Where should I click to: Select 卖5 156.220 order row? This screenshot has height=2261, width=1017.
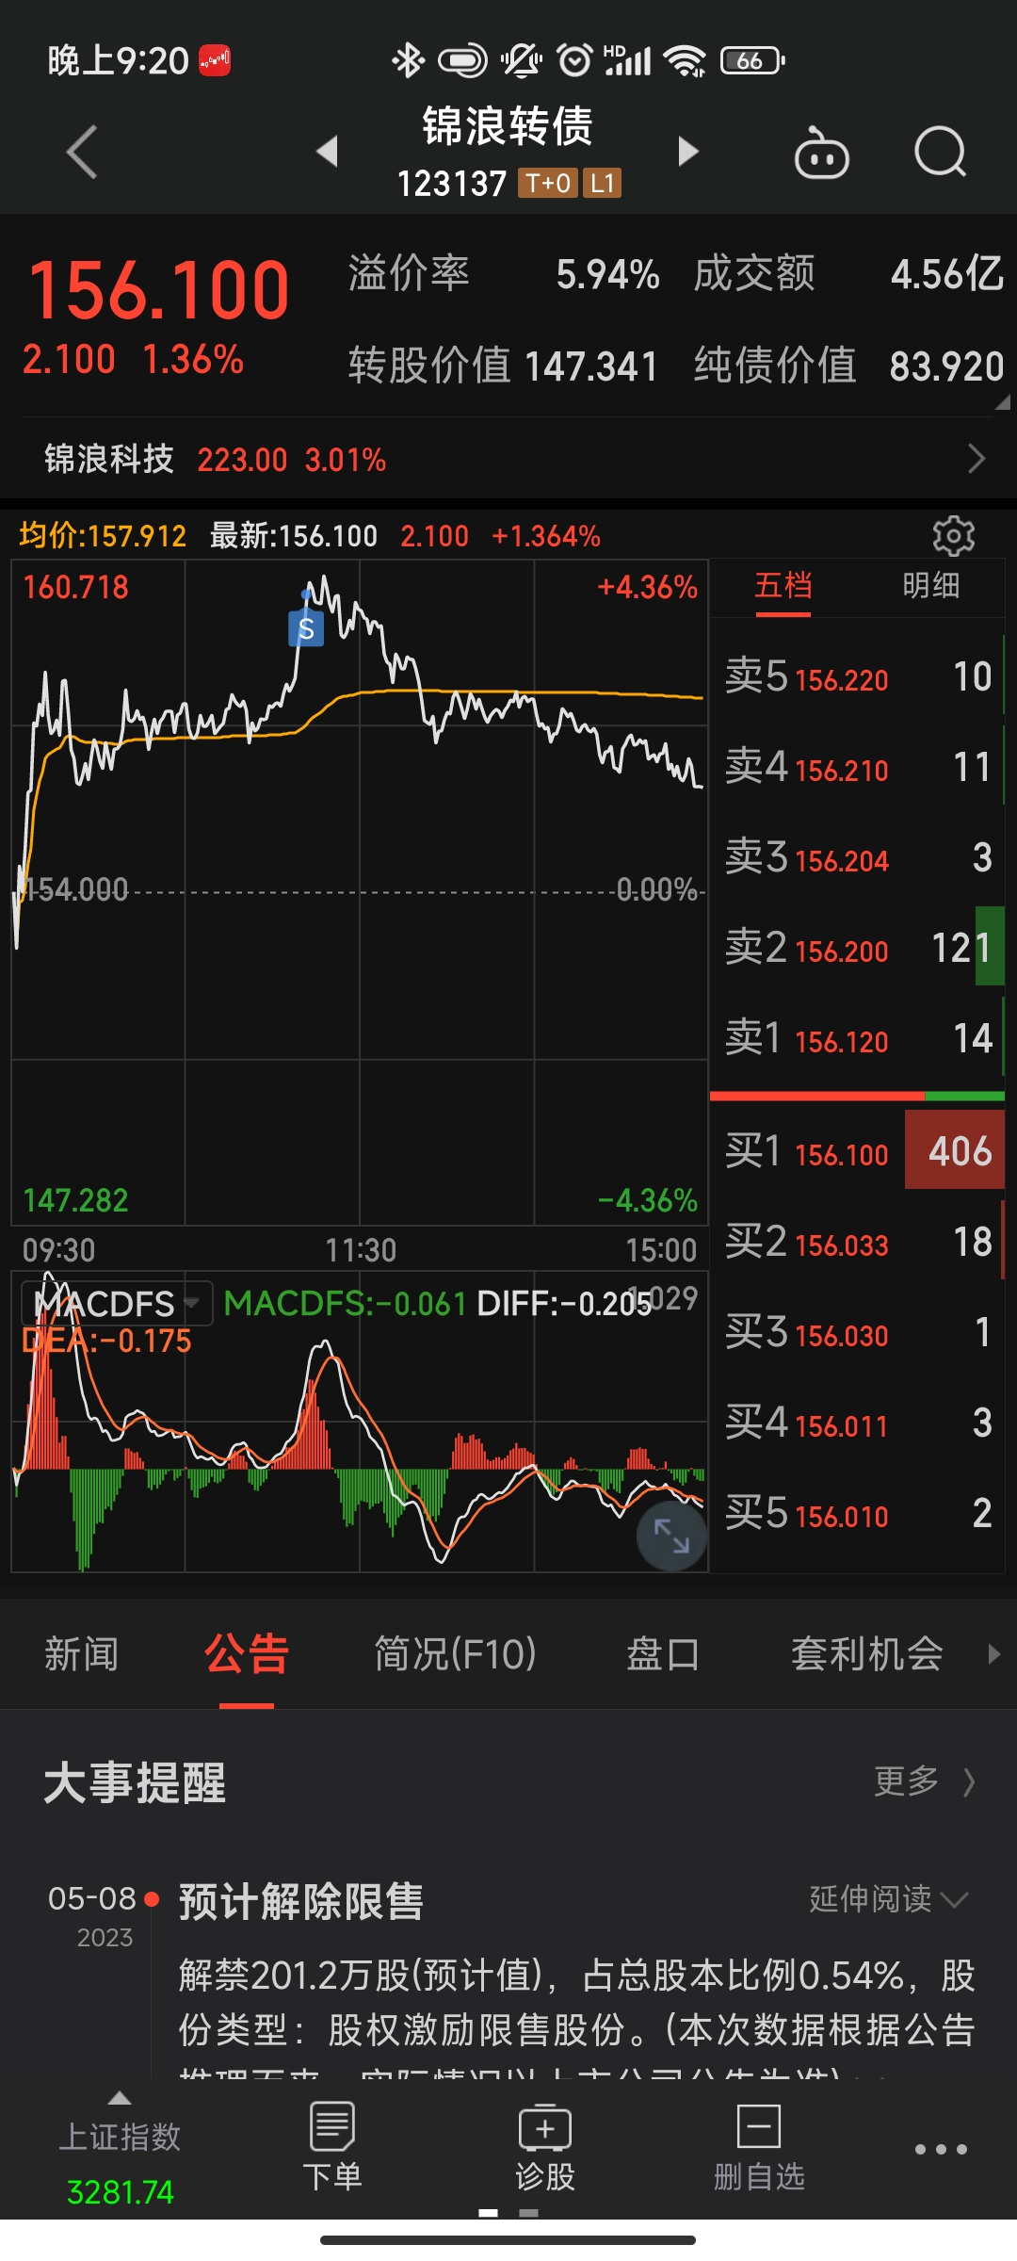coord(857,677)
